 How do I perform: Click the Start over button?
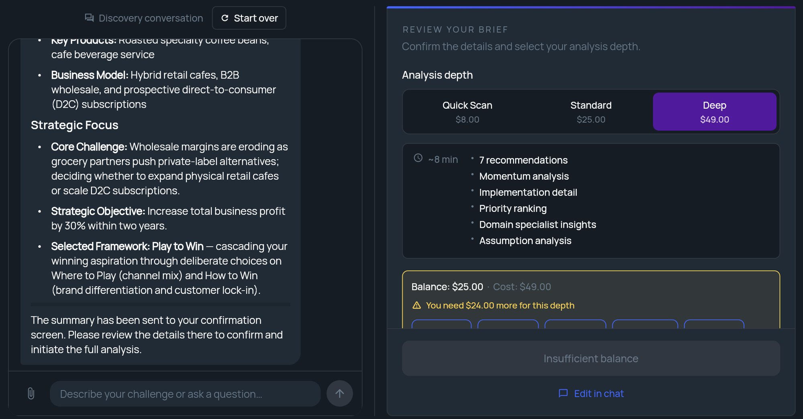click(249, 18)
